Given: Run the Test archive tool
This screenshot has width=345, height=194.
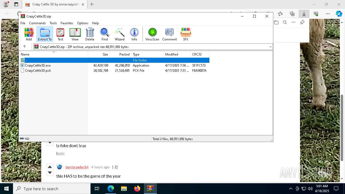Looking at the screenshot, I should [x=60, y=34].
